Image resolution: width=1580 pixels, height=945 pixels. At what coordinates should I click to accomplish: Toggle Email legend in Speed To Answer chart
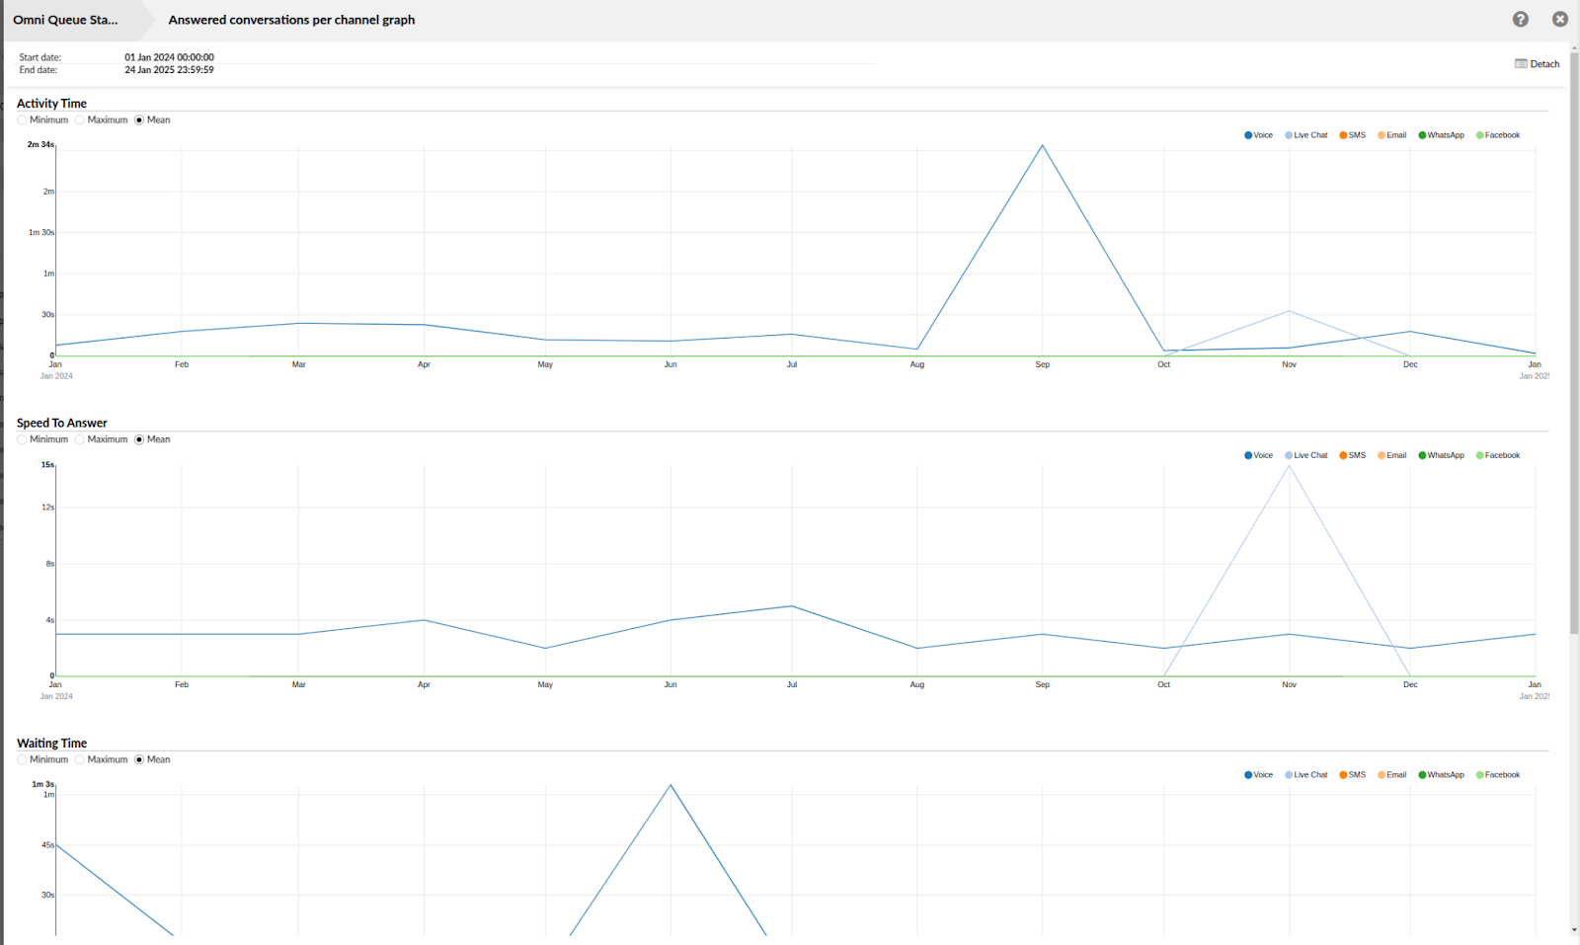(1391, 455)
